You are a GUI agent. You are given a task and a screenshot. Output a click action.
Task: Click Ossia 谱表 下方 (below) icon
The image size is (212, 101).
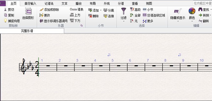coord(72,20)
